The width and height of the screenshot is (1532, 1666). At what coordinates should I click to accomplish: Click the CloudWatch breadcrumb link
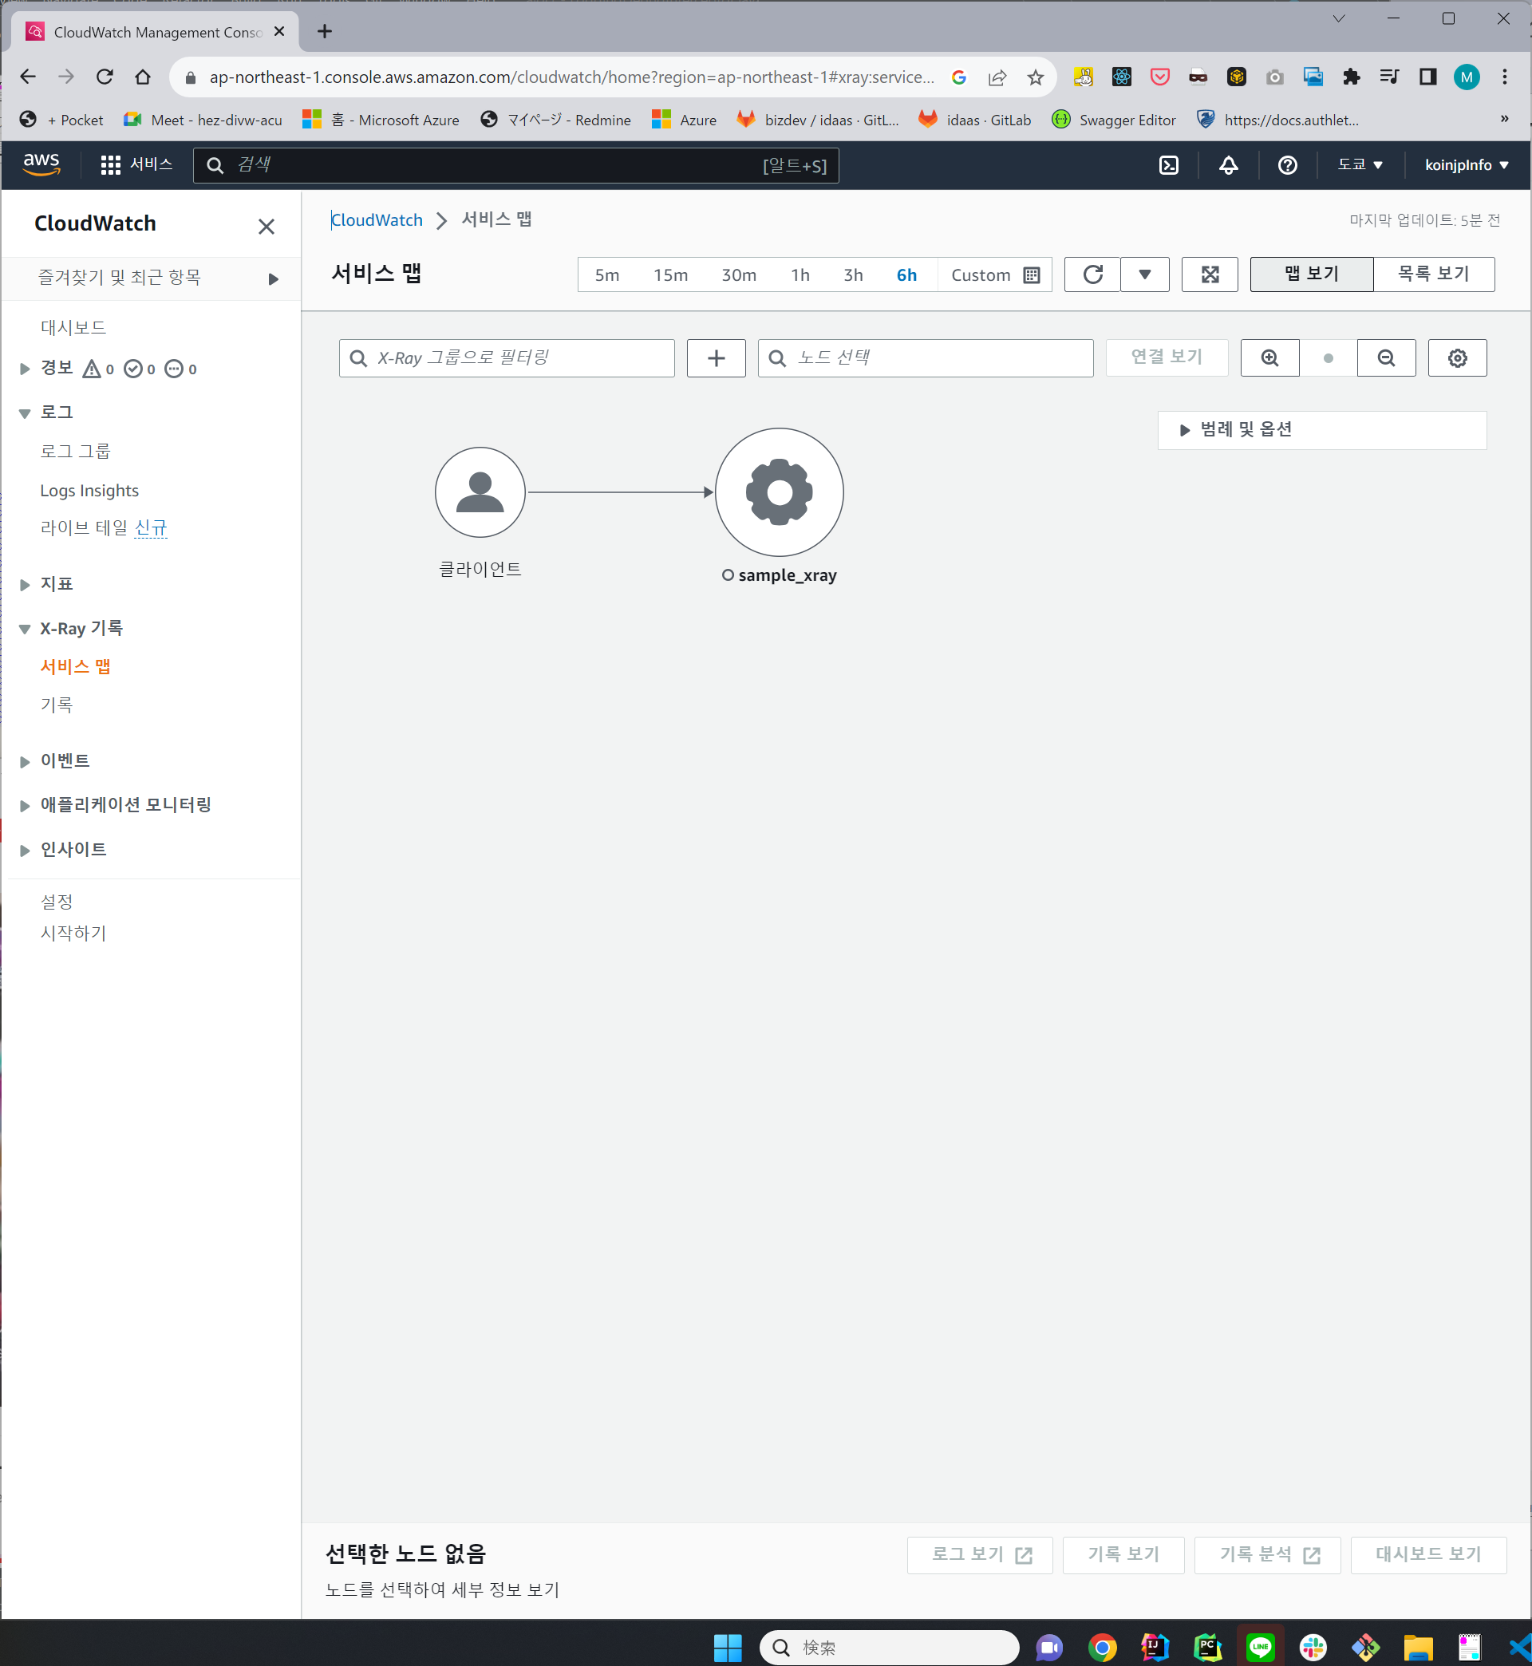tap(377, 220)
